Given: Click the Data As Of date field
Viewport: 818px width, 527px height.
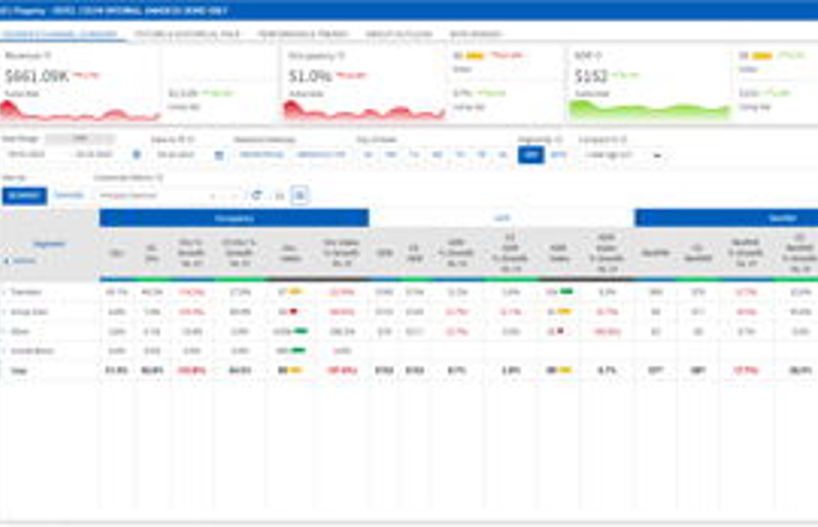Looking at the screenshot, I should [175, 154].
